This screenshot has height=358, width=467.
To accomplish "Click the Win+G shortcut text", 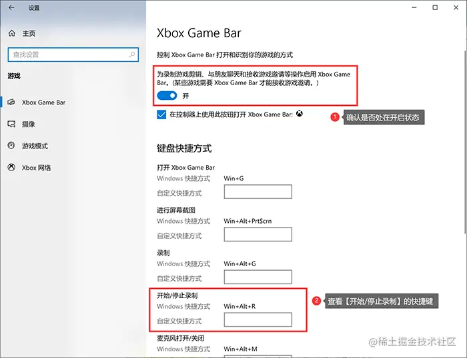I will coord(233,178).
